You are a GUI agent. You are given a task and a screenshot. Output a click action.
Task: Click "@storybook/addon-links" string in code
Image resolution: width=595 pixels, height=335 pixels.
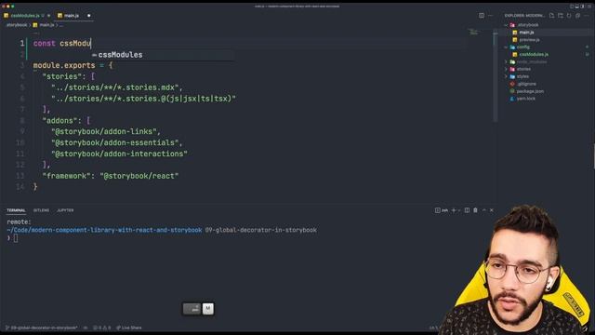[104, 131]
